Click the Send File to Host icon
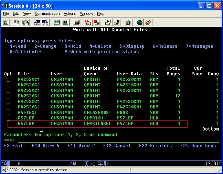 (x=37, y=22)
